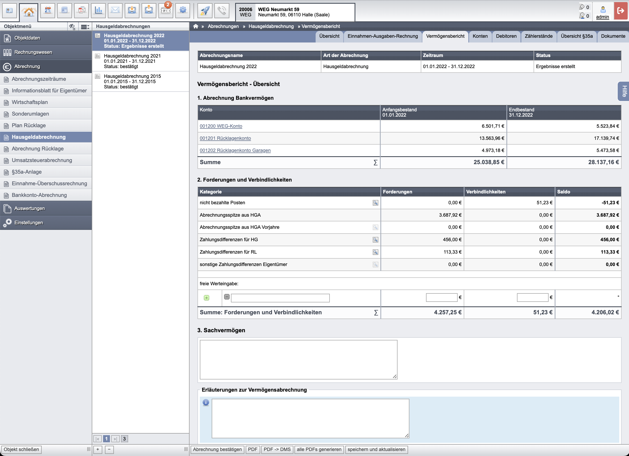Viewport: 629px width, 456px height.
Task: Expand the Objektdaten menu section
Action: point(46,38)
